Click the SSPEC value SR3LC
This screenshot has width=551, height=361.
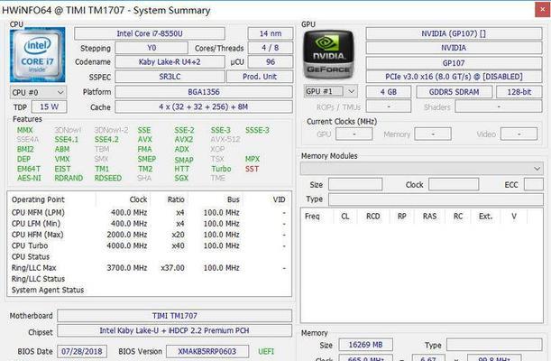[x=170, y=77]
